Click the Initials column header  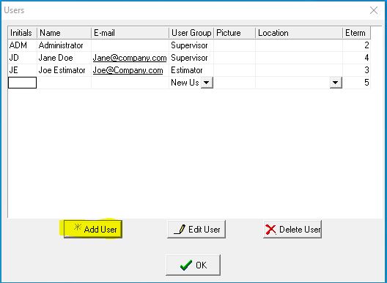point(22,33)
